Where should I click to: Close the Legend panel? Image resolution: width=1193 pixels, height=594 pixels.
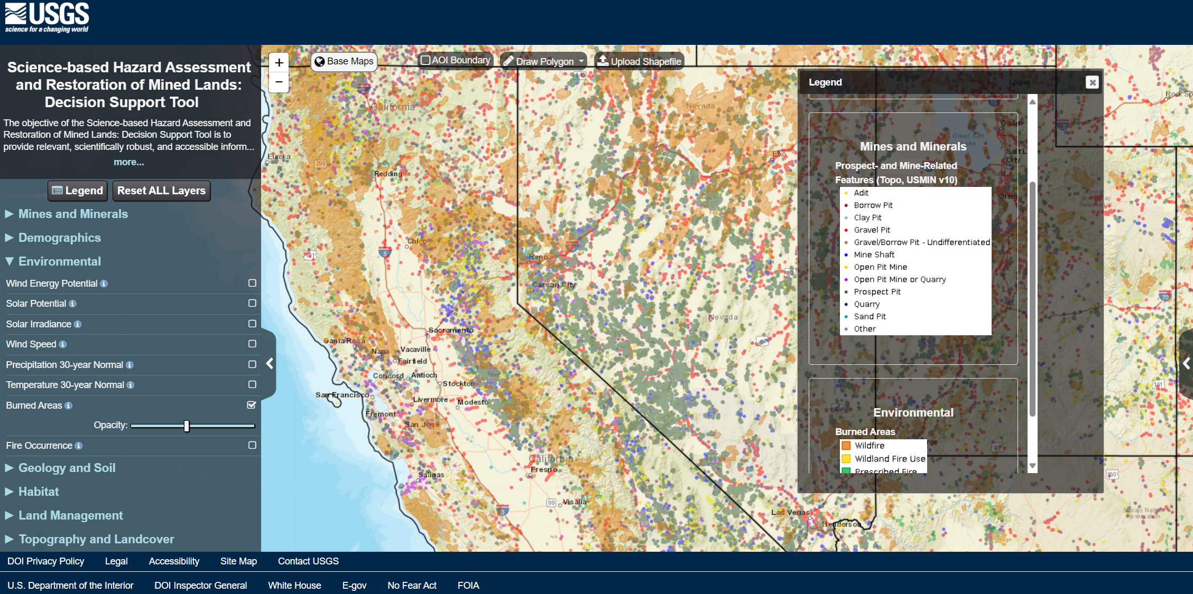[1092, 82]
